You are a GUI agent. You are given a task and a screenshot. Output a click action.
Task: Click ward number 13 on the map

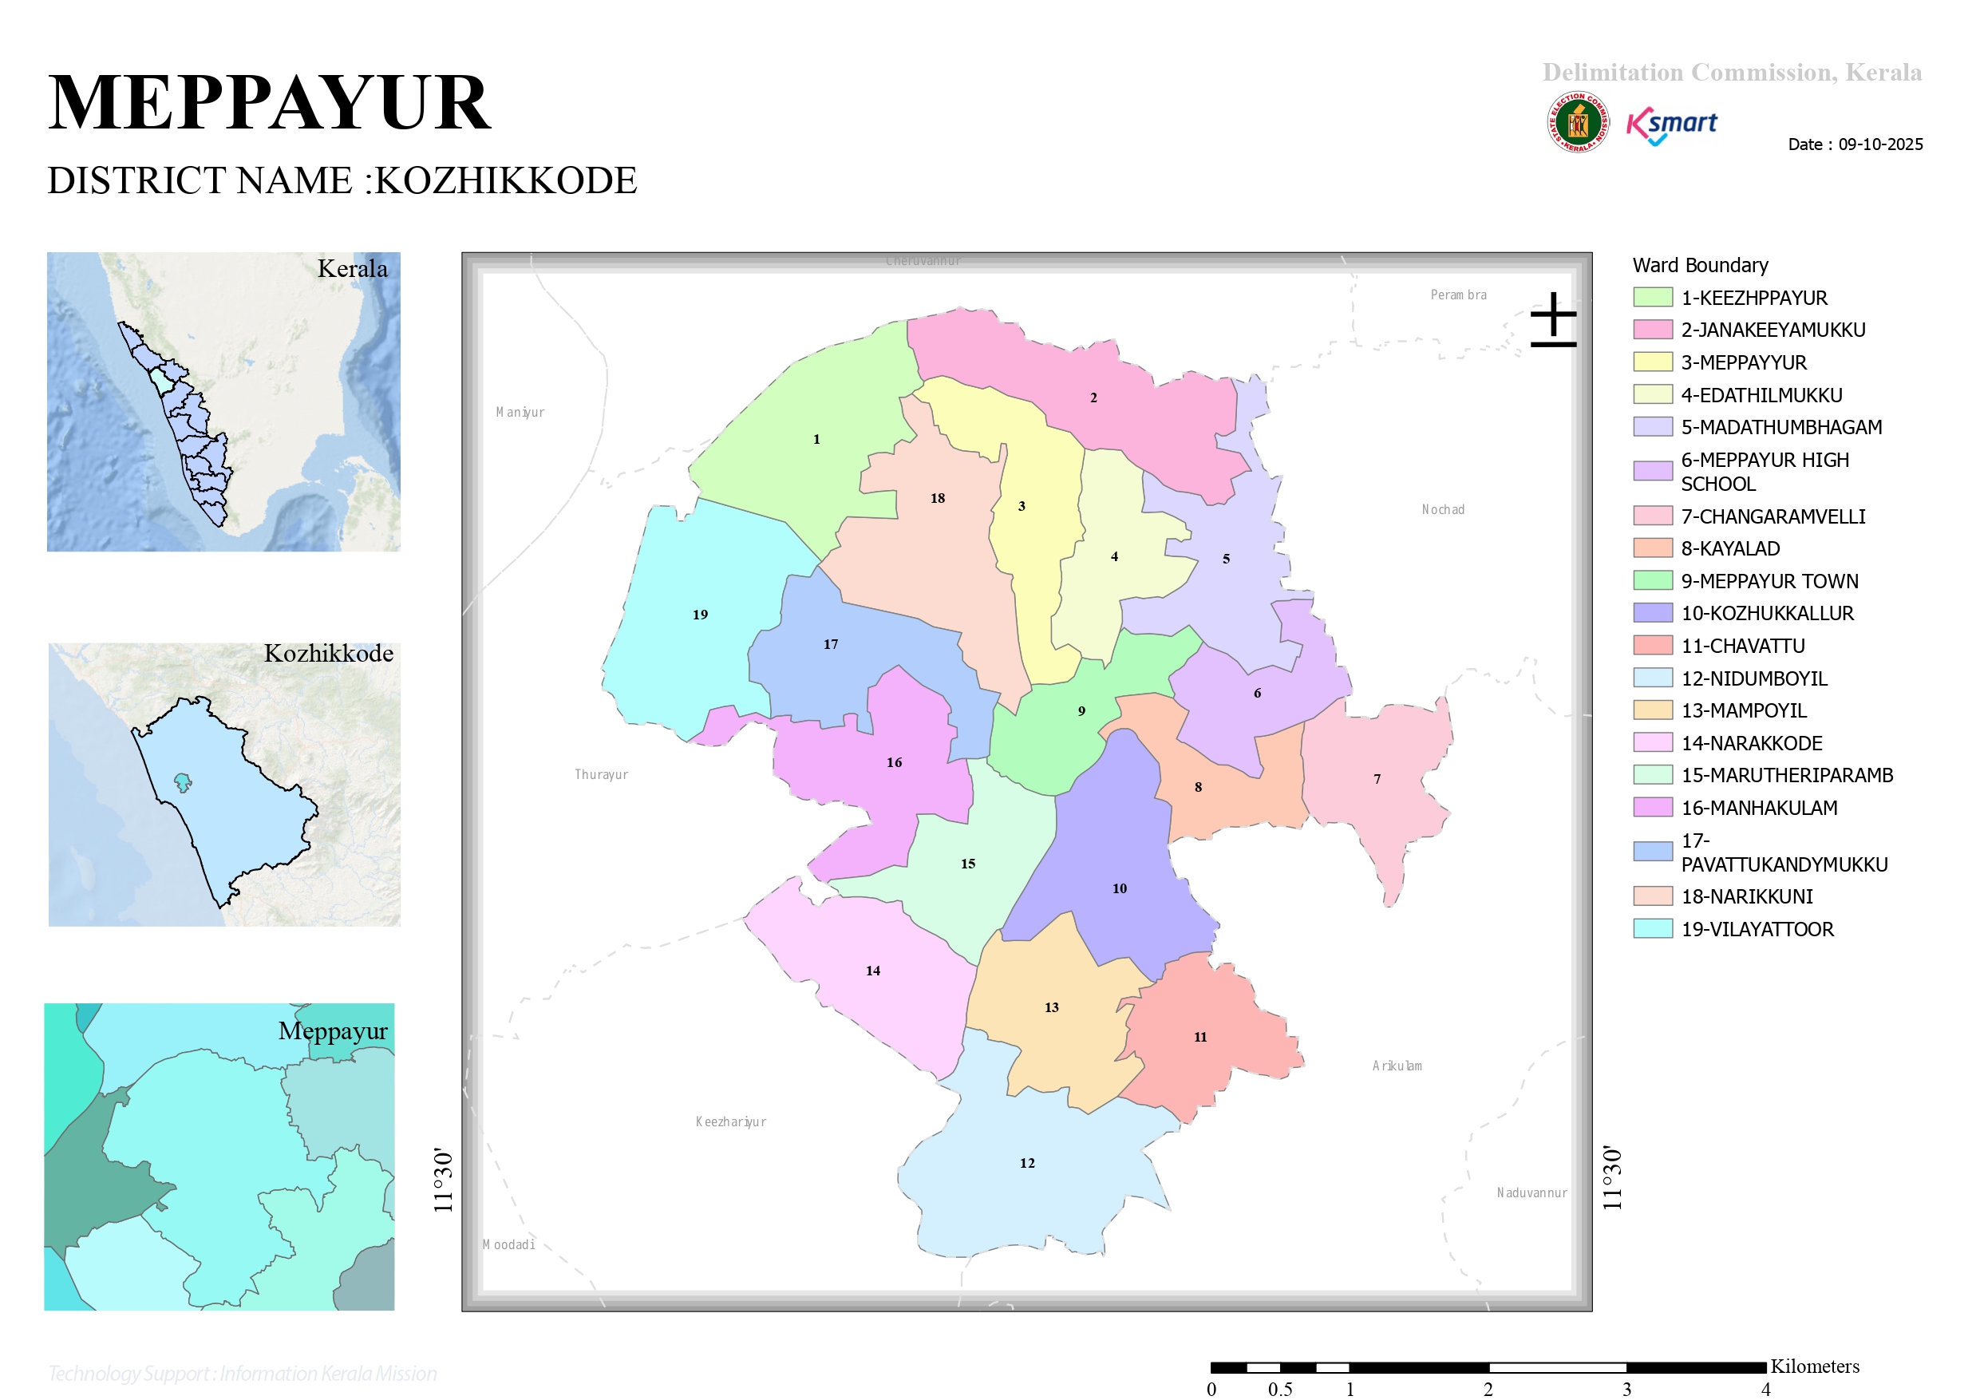pyautogui.click(x=1051, y=1007)
